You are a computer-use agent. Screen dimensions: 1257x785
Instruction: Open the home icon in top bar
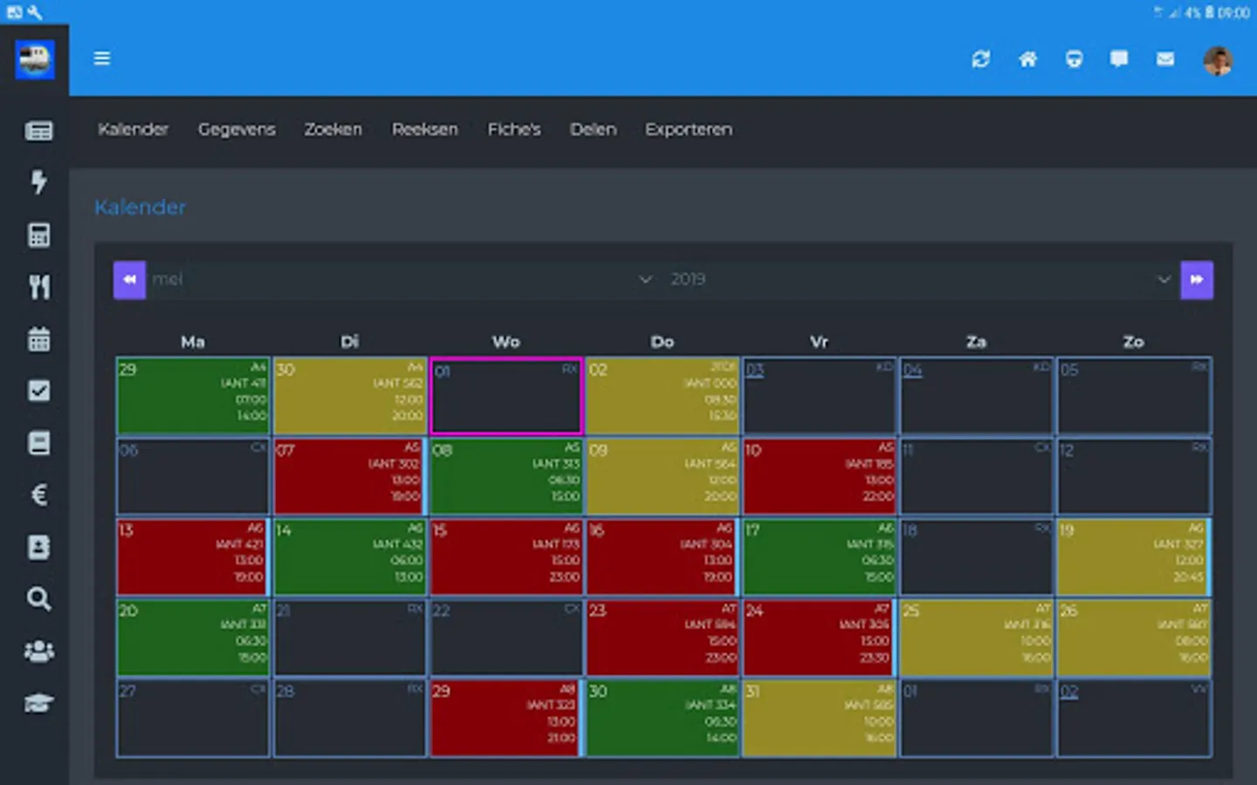click(1028, 59)
